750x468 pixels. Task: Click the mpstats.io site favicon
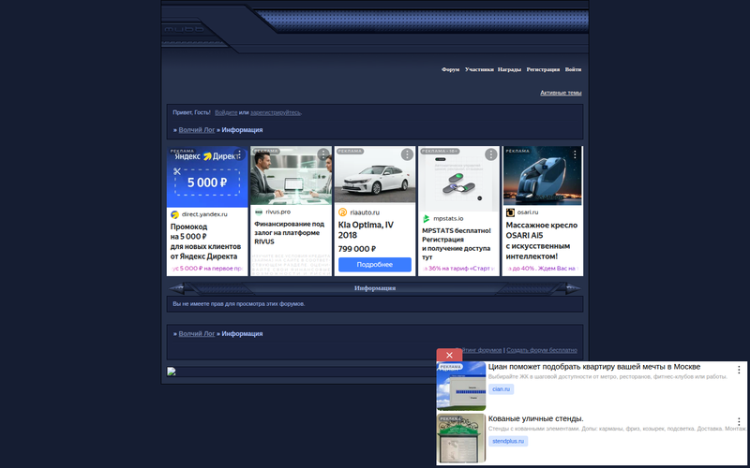tap(427, 218)
